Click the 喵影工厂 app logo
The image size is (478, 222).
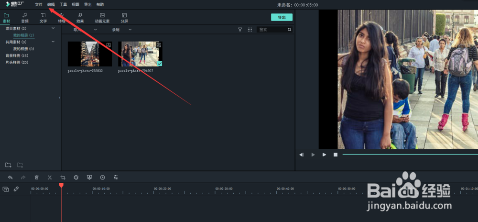click(x=15, y=4)
